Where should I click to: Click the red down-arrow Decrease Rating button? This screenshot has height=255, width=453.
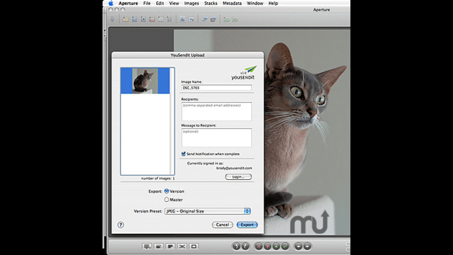coord(268,246)
